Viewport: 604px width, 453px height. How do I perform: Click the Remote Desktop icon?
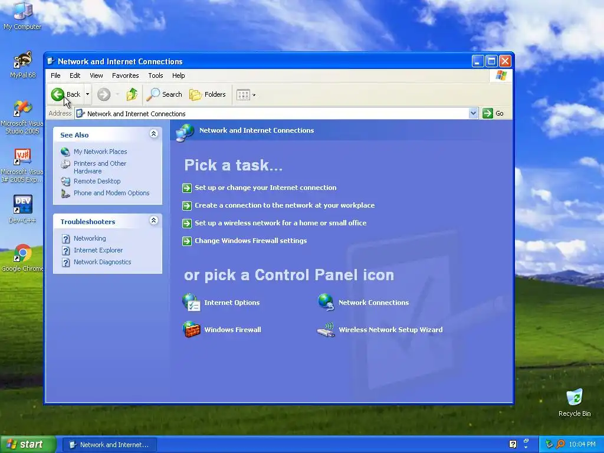[65, 181]
